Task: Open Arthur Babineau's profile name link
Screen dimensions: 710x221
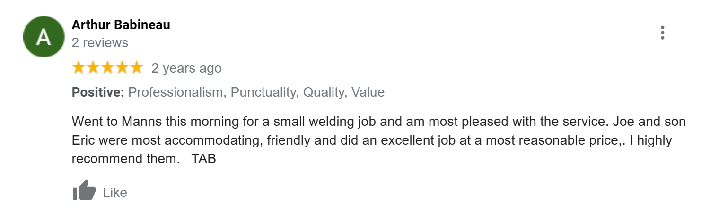Action: coord(121,25)
